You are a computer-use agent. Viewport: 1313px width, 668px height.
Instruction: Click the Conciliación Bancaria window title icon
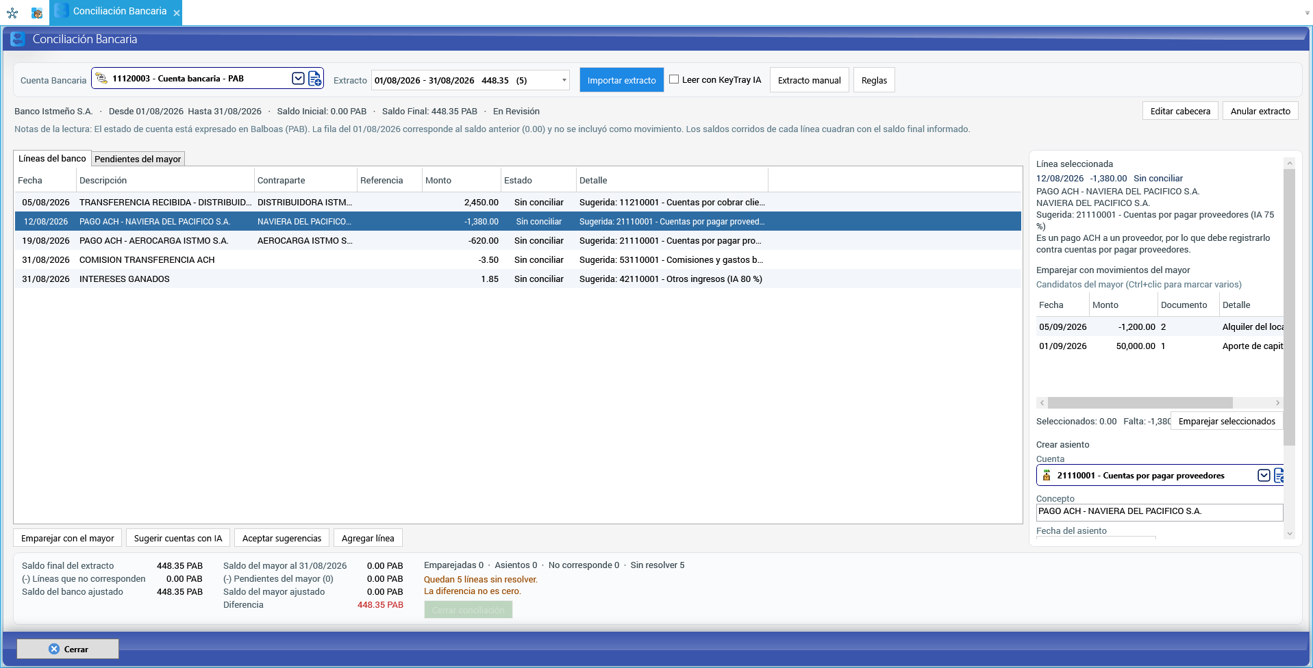(18, 39)
